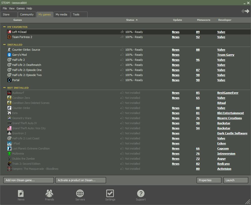Open the Team Garry developer link
The width and height of the screenshot is (251, 205).
coord(226,55)
